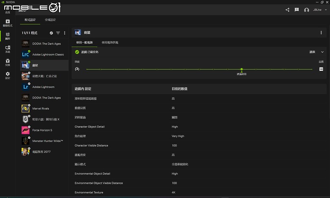Screen dimensions: 330x198
Task: Switch to the 全域設定 tab
Action: point(50,20)
